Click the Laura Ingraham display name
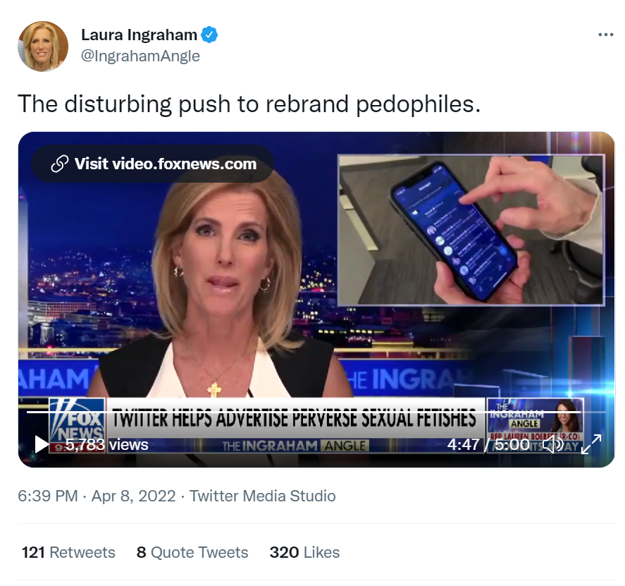The image size is (625, 586). click(x=139, y=35)
